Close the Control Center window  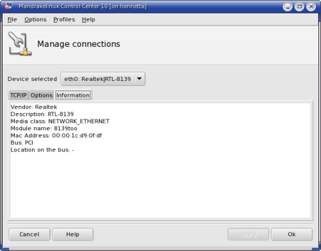tap(311, 6)
